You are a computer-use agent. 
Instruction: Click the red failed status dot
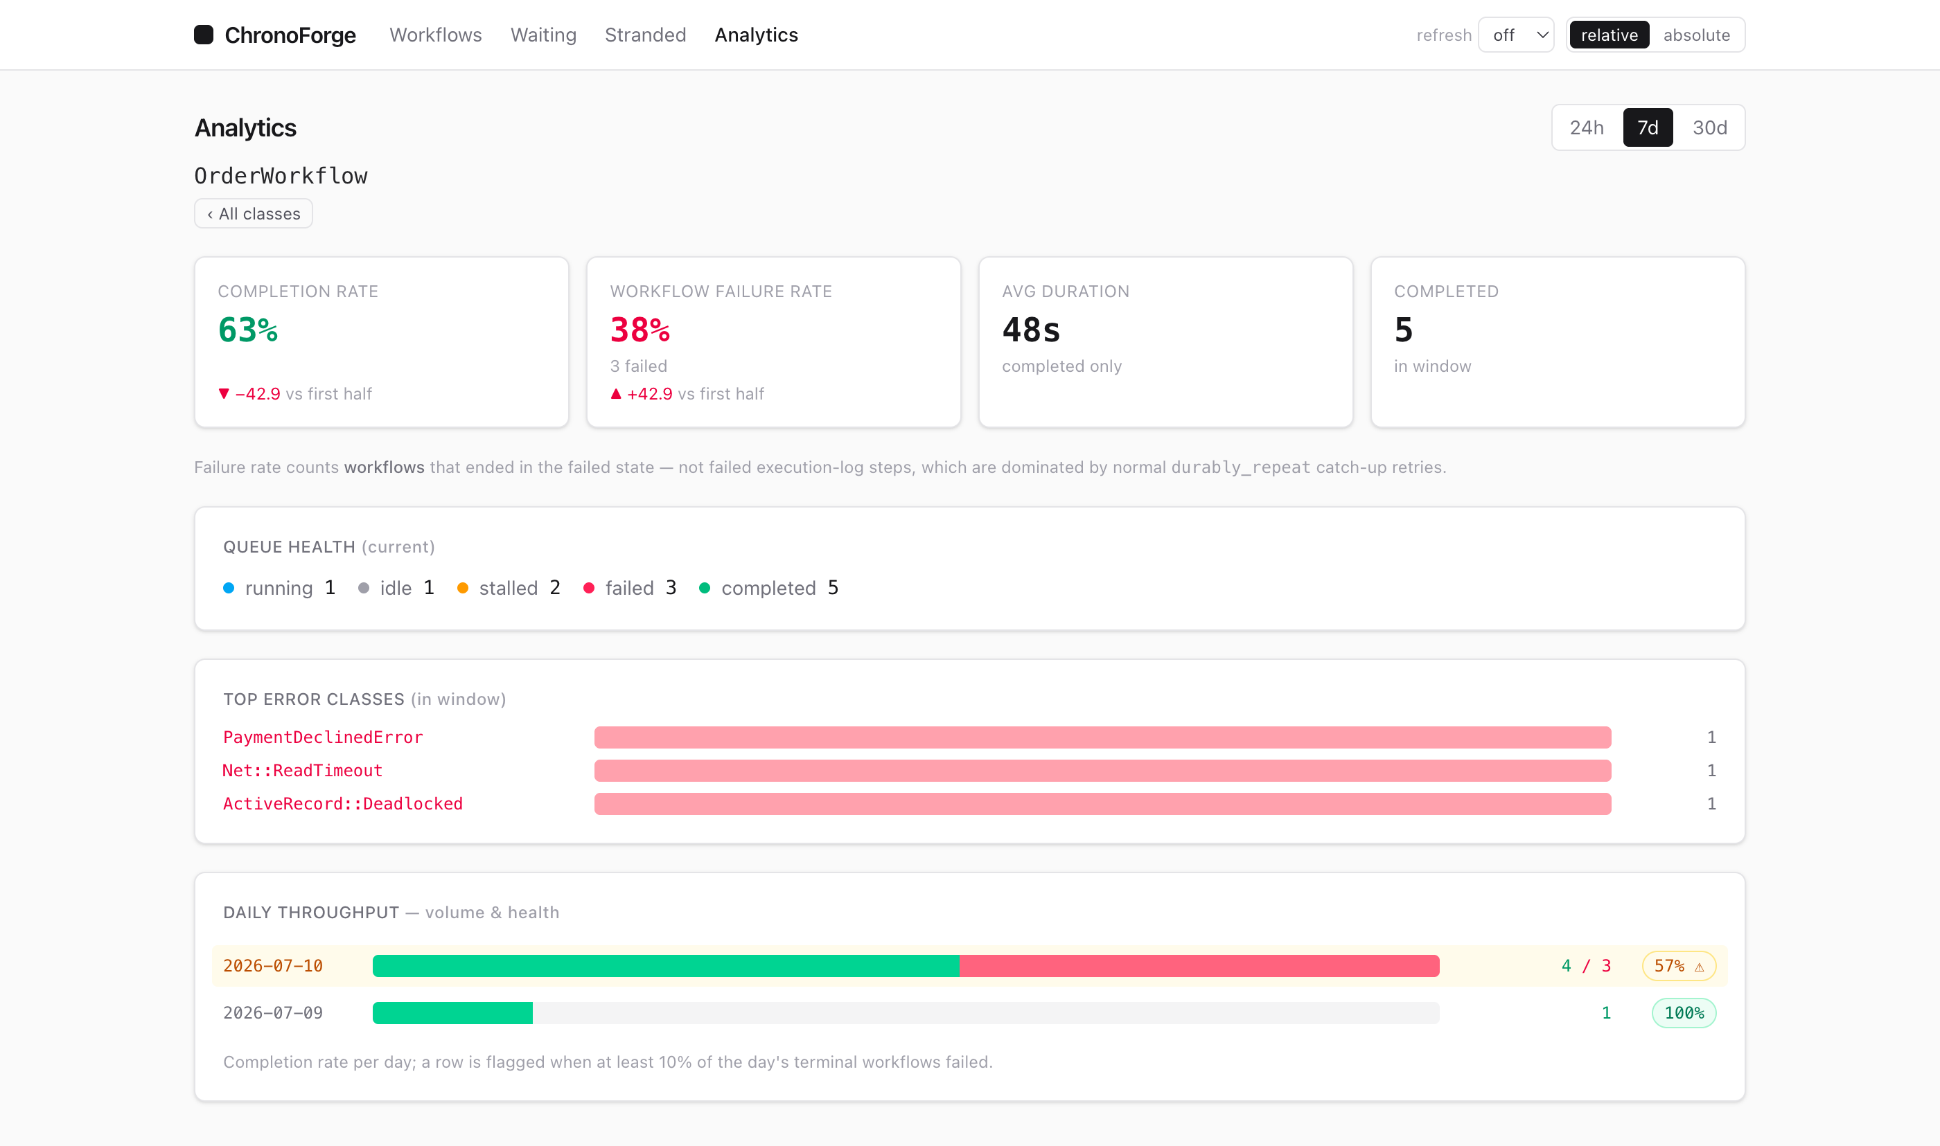tap(589, 588)
